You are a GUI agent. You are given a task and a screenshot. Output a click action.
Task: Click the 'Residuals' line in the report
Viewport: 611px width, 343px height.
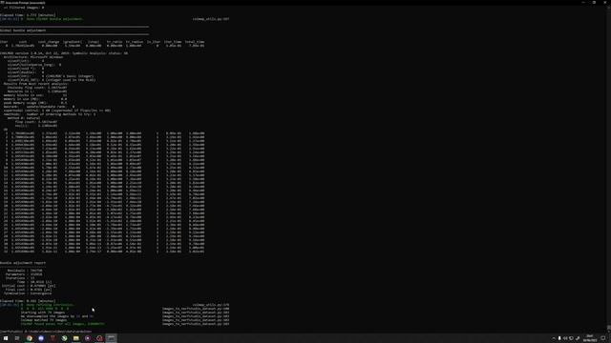(25, 271)
